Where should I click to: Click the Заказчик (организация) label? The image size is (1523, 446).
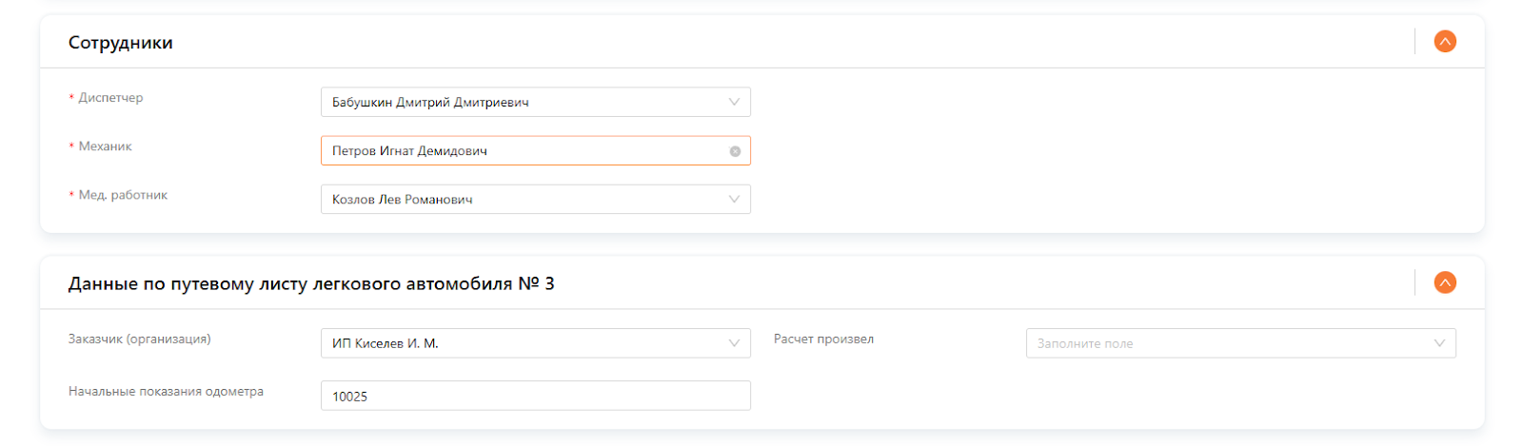click(140, 339)
